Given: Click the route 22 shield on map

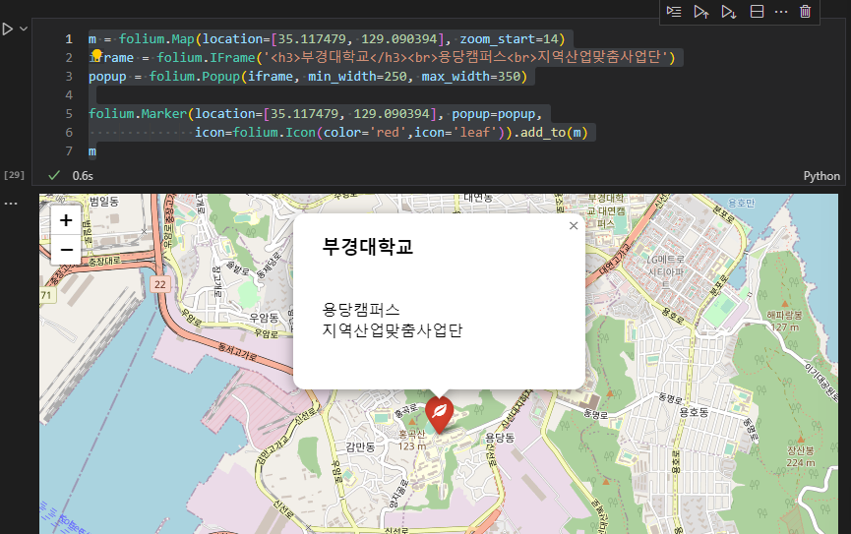Looking at the screenshot, I should coord(160,284).
